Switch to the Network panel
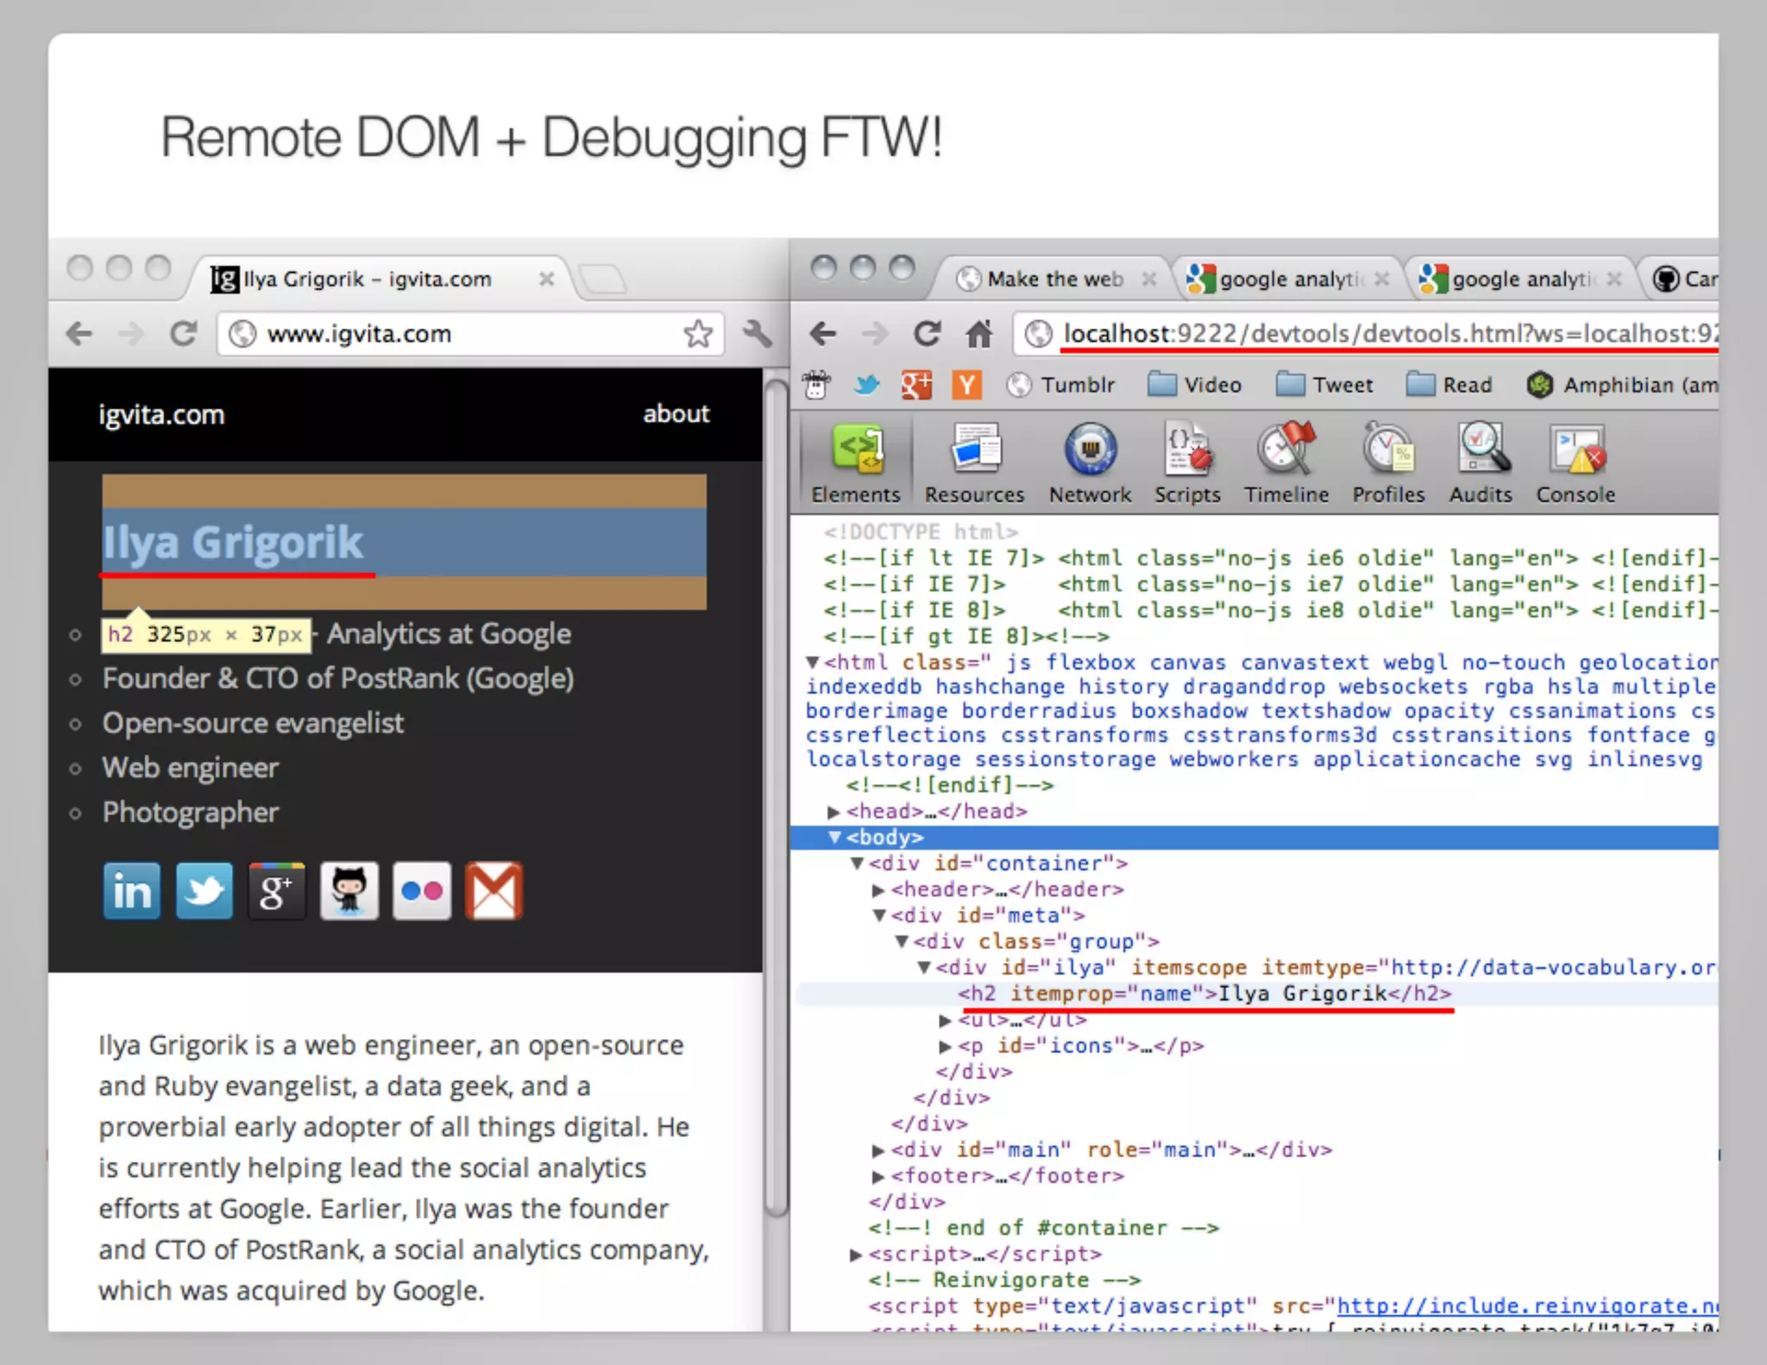 pyautogui.click(x=1090, y=462)
